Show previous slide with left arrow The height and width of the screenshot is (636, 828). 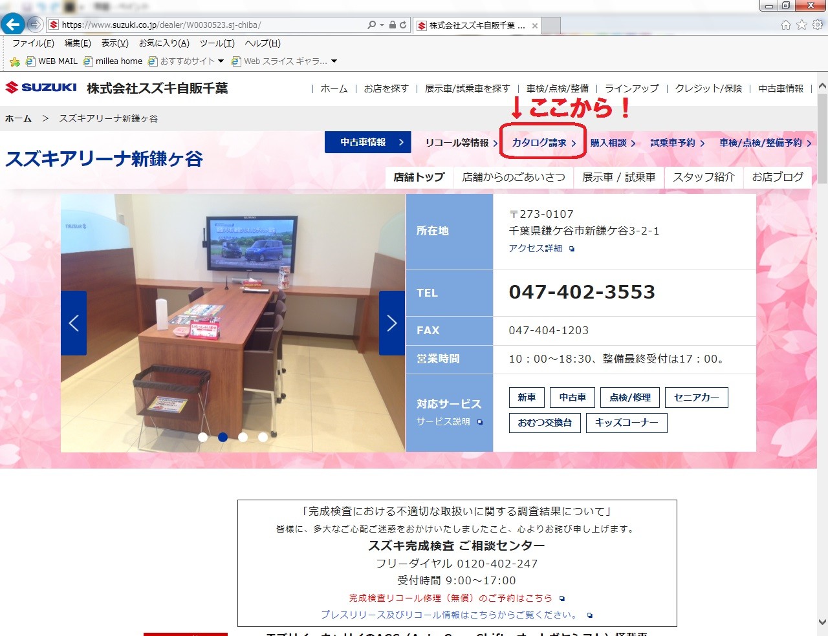click(x=74, y=323)
